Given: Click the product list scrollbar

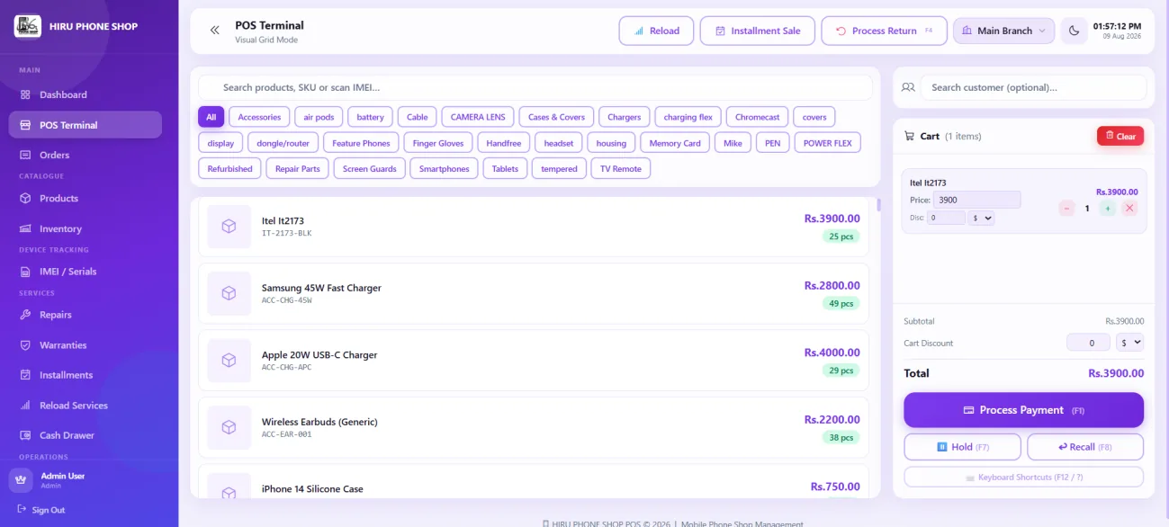Looking at the screenshot, I should point(878,205).
